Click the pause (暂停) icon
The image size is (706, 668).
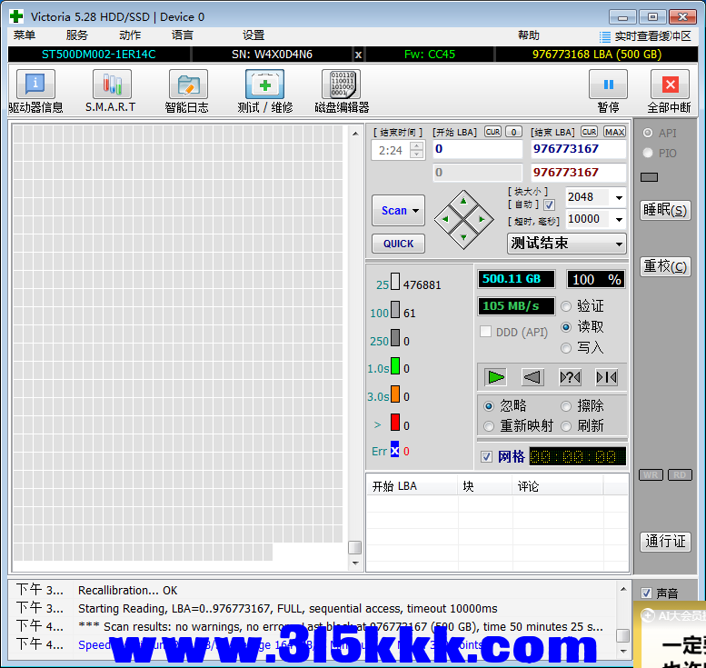pos(608,85)
